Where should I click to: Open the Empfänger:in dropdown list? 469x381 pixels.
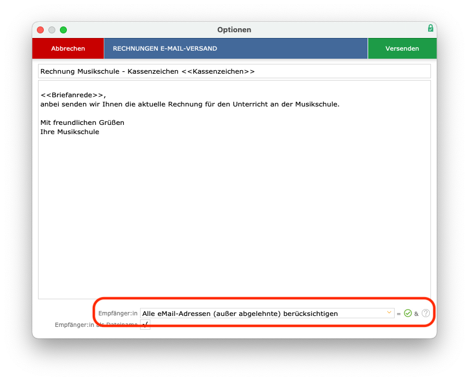(x=267, y=313)
